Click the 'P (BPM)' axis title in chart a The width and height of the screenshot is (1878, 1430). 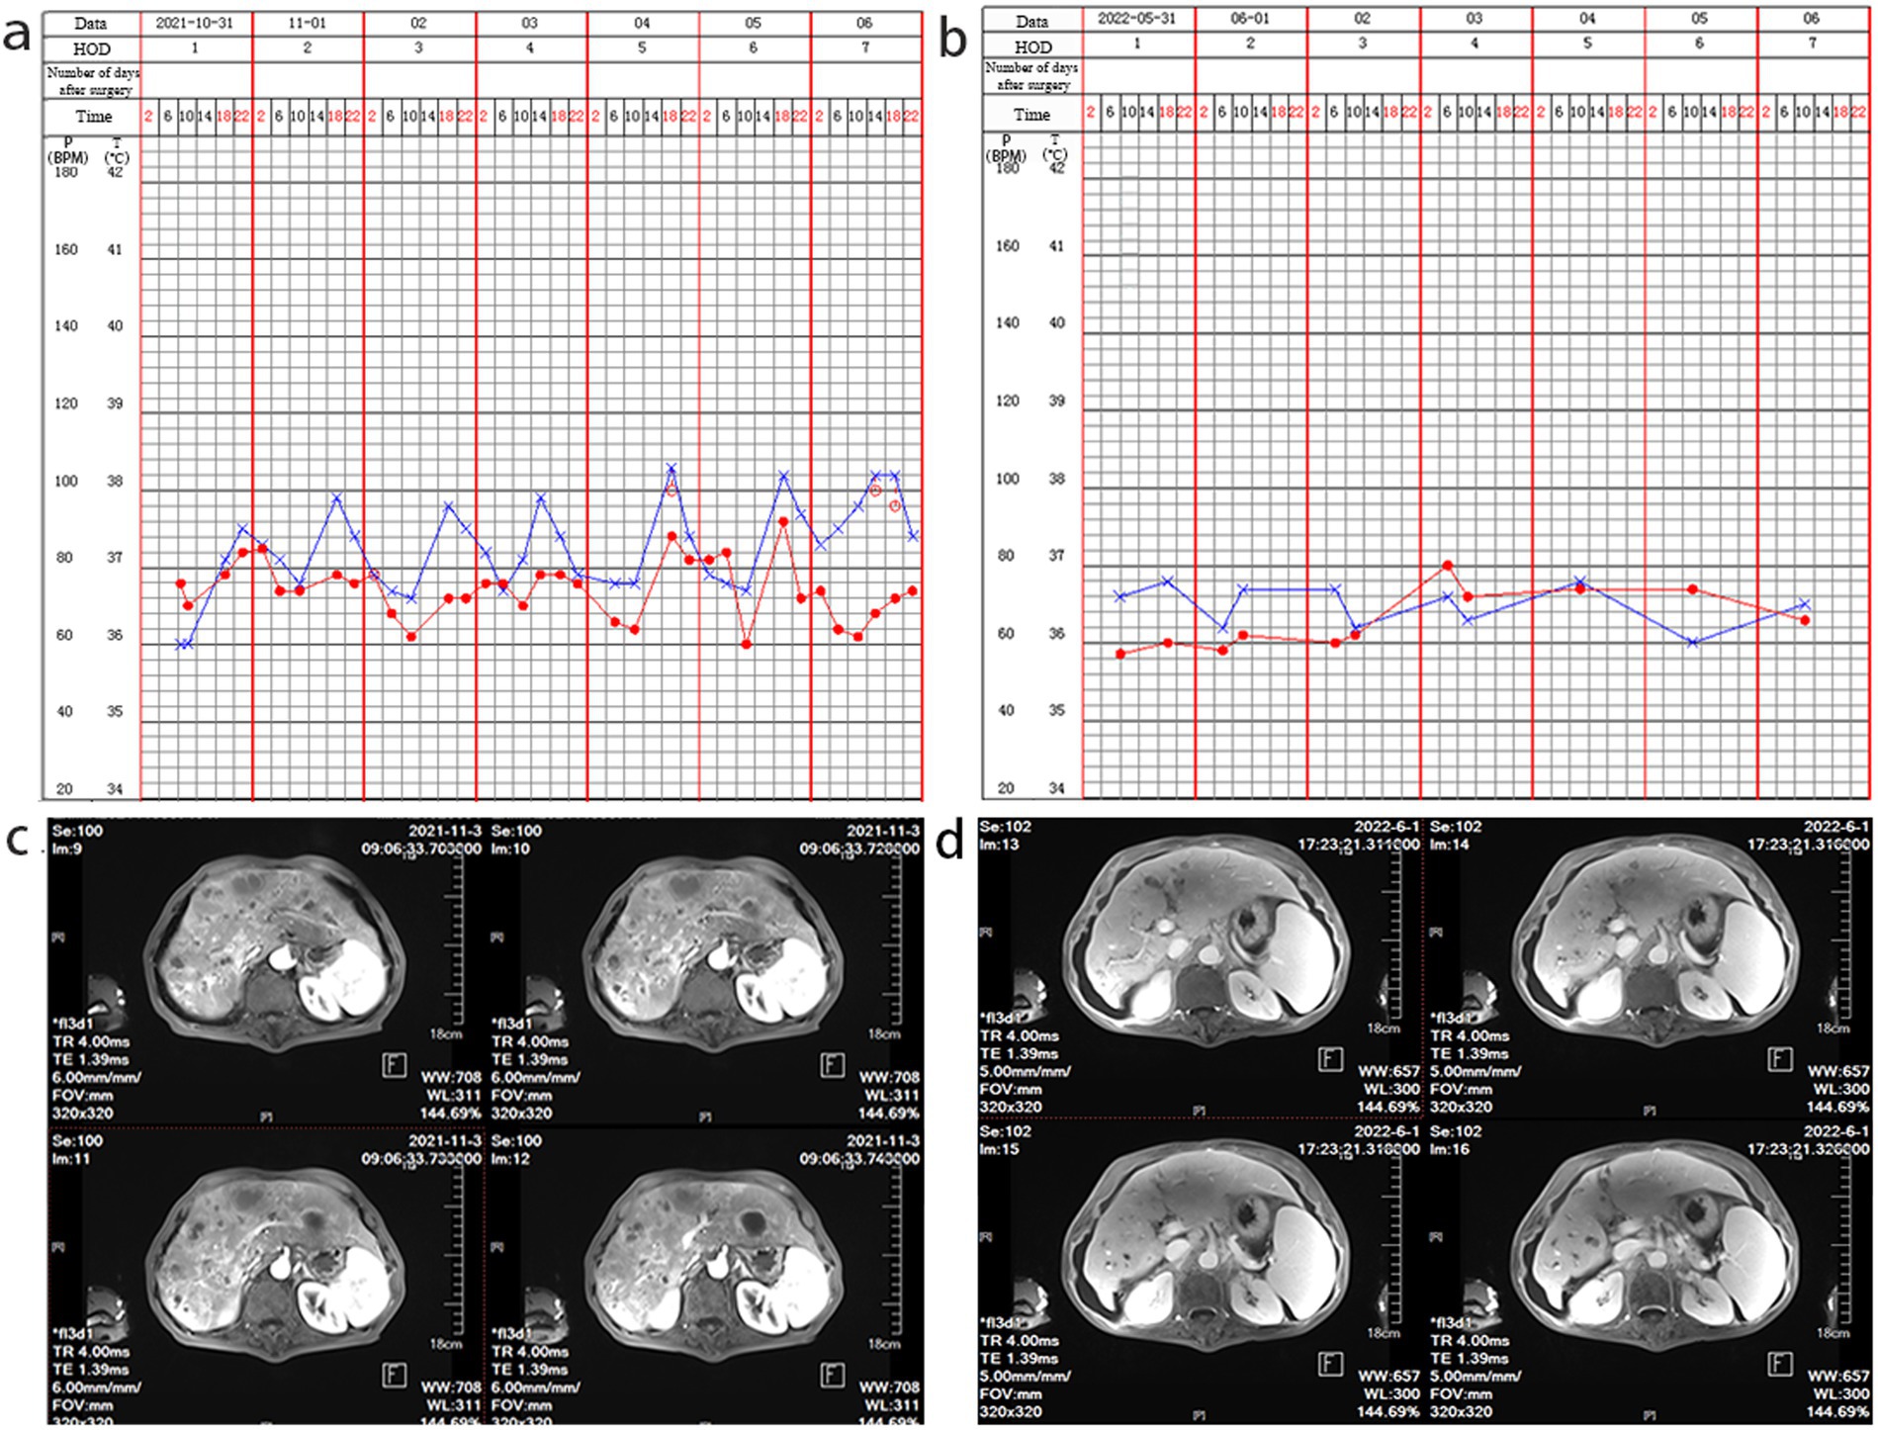(67, 150)
